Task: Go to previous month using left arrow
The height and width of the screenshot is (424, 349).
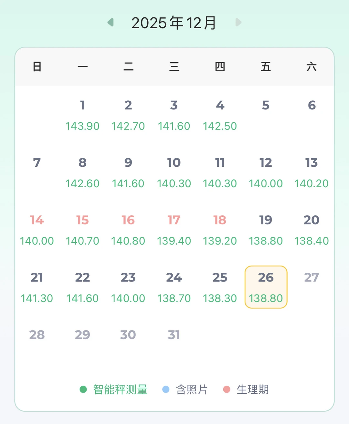Action: [111, 22]
